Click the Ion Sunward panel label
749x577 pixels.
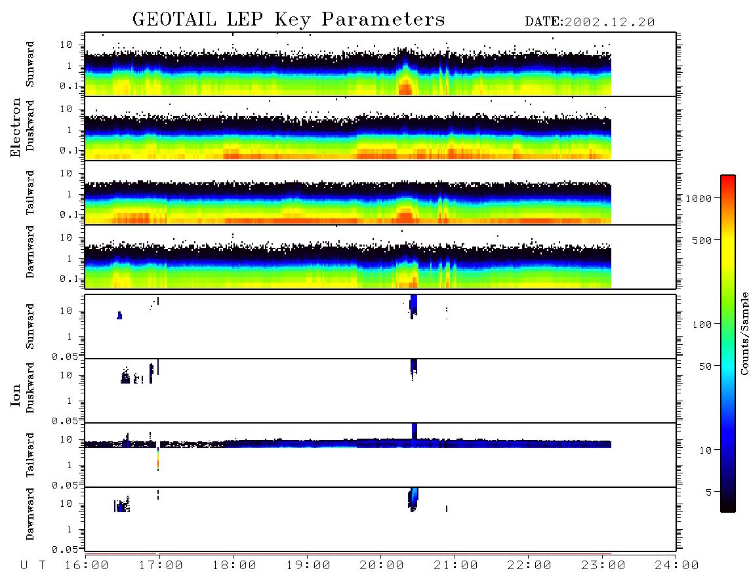tap(30, 326)
